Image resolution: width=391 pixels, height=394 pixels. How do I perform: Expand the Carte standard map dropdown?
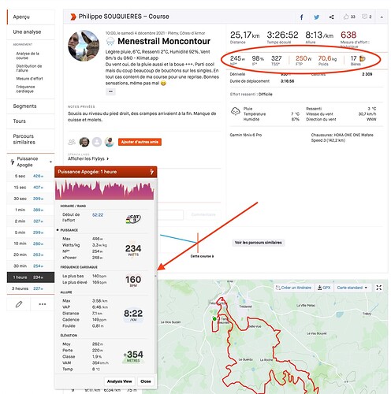(352, 288)
